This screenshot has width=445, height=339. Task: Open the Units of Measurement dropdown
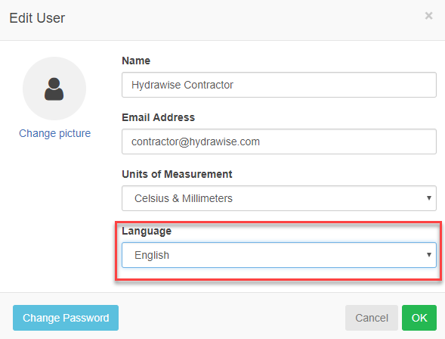pos(279,198)
